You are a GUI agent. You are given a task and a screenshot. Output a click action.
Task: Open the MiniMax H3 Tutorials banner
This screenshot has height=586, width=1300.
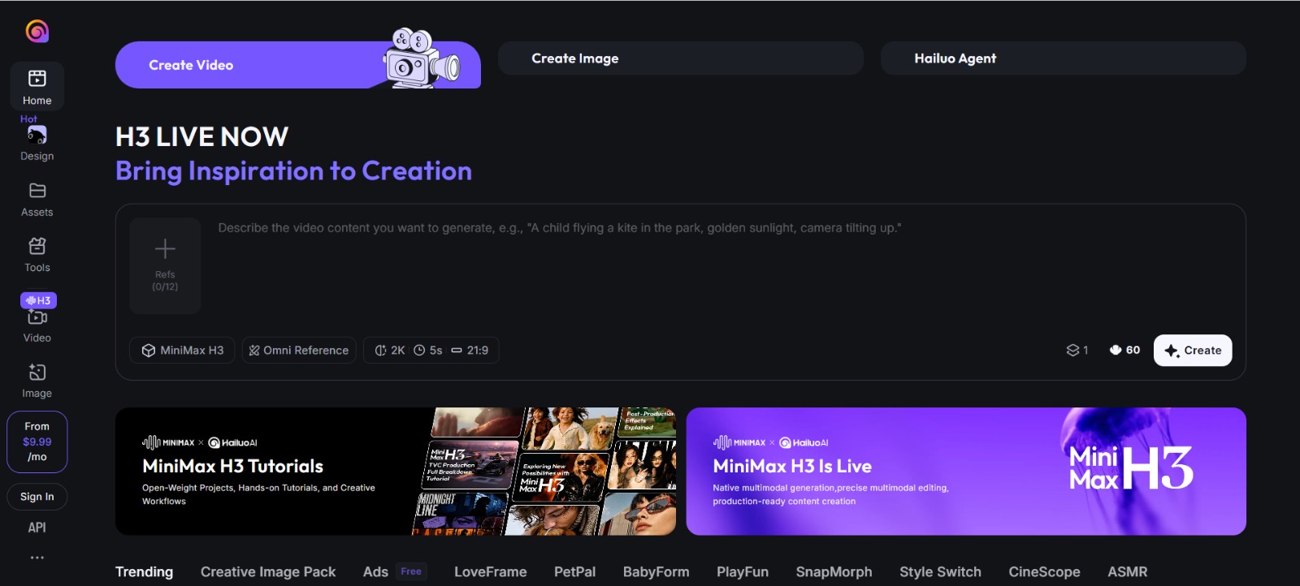pyautogui.click(x=396, y=471)
